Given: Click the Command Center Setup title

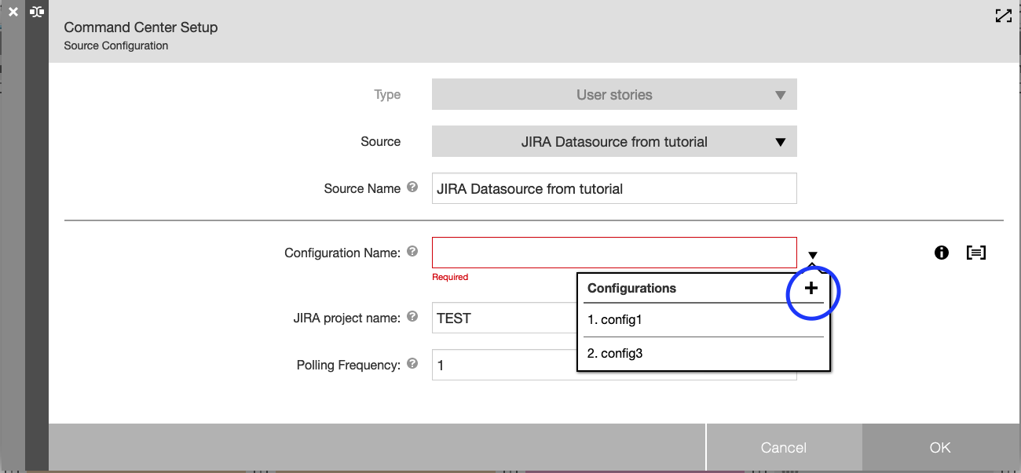Looking at the screenshot, I should pos(141,27).
